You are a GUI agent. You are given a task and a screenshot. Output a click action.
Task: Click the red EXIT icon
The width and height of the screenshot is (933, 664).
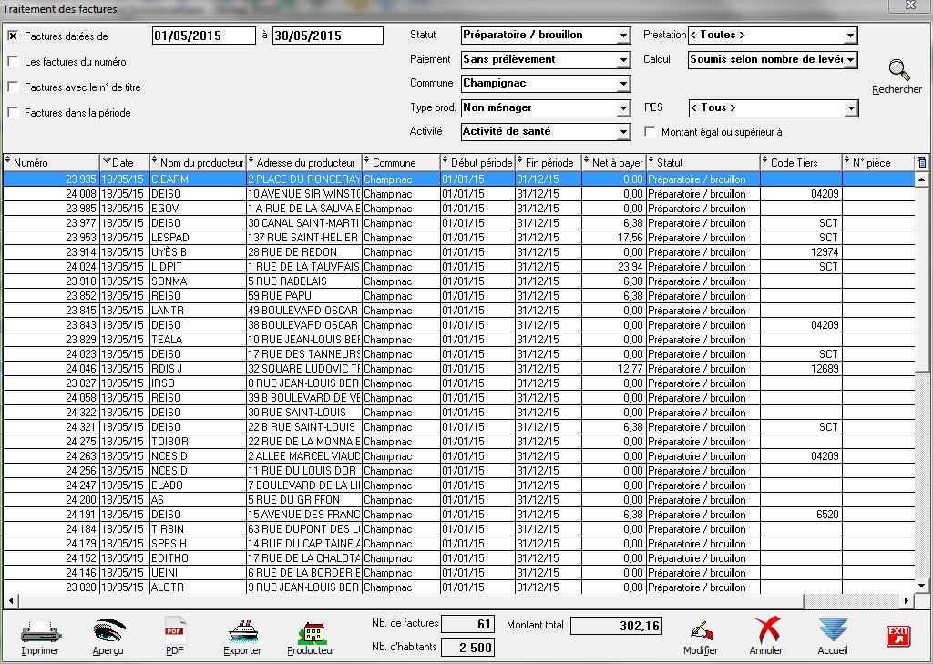click(898, 636)
